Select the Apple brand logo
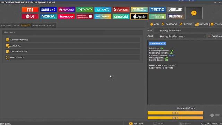Screen dimensions: 222x125 point(139,16)
